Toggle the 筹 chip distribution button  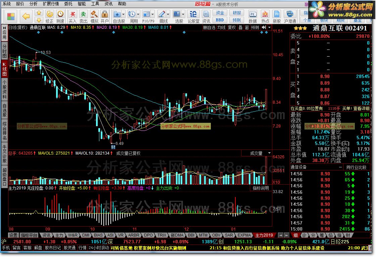click(x=322, y=235)
